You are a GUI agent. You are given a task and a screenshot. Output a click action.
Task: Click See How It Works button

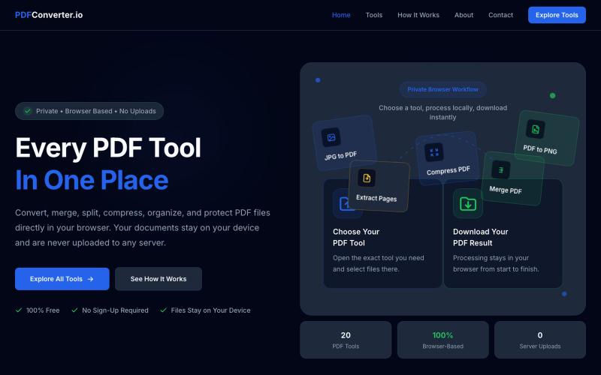pyautogui.click(x=159, y=279)
